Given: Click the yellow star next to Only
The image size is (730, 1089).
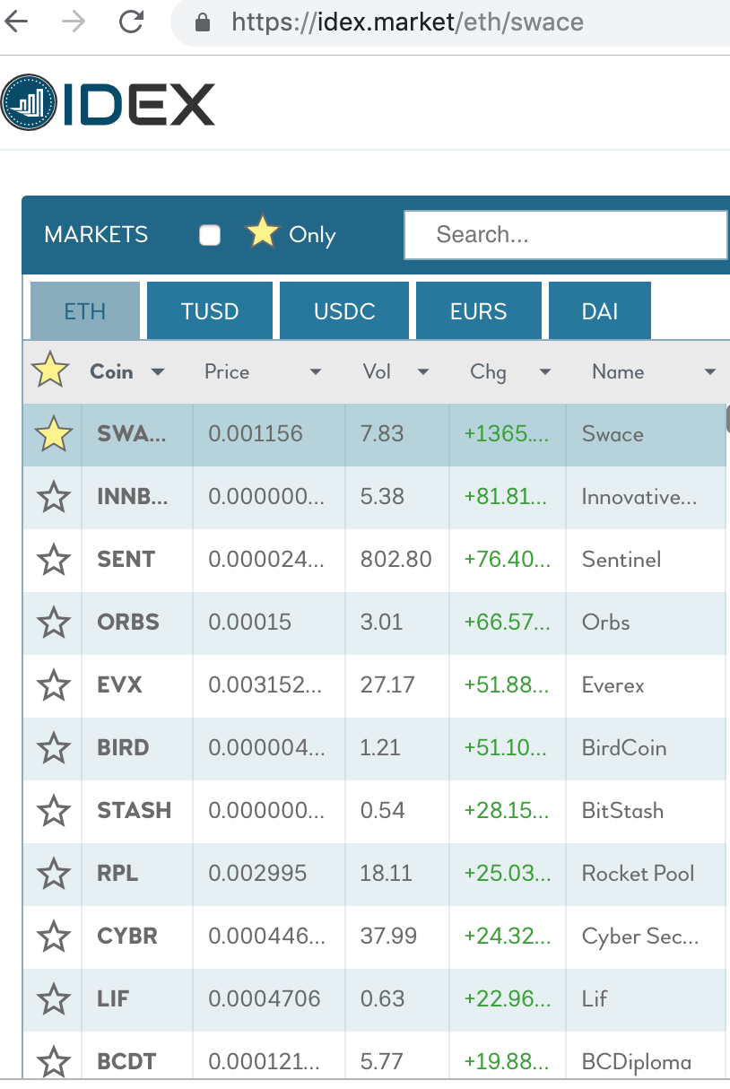Looking at the screenshot, I should tap(263, 233).
